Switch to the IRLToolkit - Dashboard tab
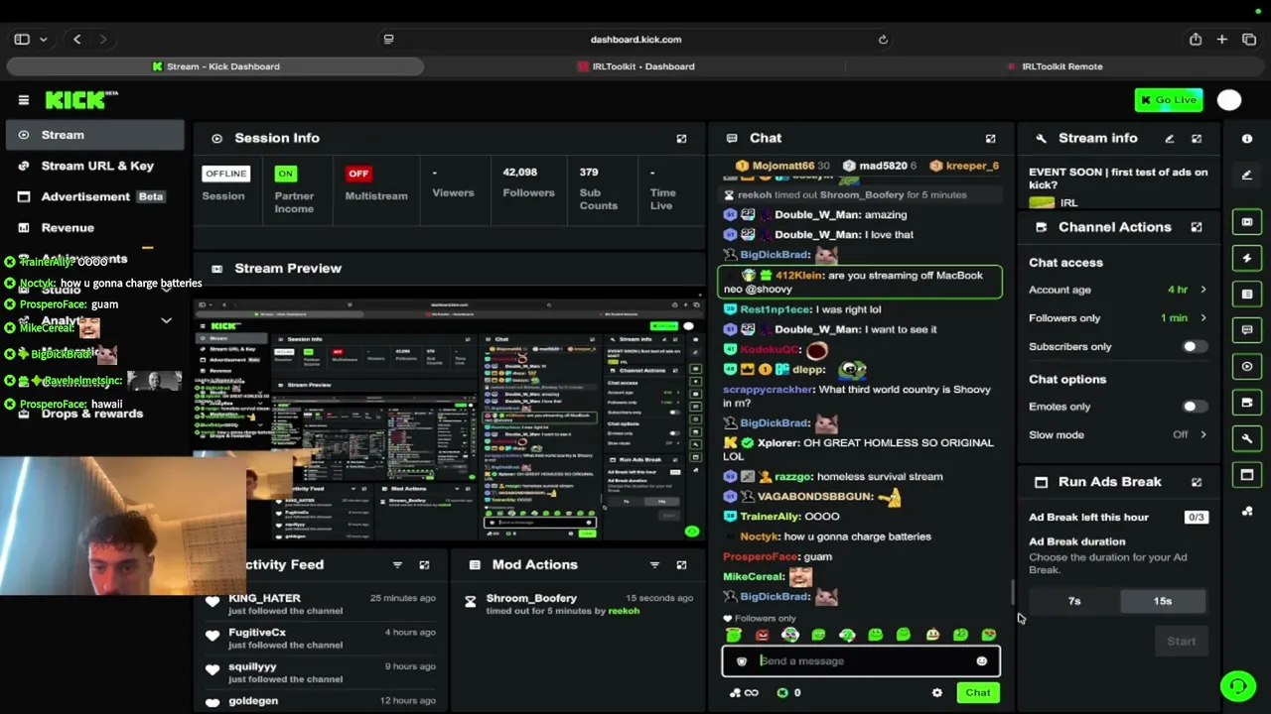 point(635,66)
